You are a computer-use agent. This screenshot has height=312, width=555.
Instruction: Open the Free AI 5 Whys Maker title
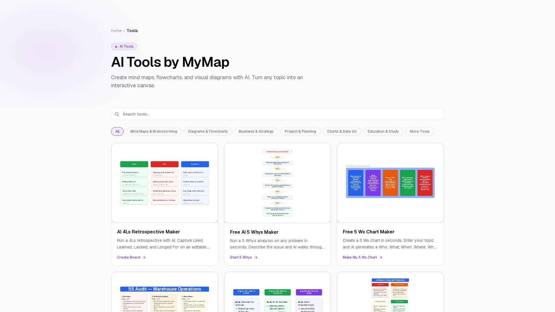254,232
